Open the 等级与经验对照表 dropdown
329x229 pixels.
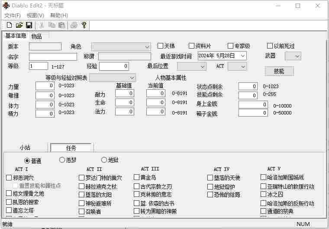pos(113,78)
